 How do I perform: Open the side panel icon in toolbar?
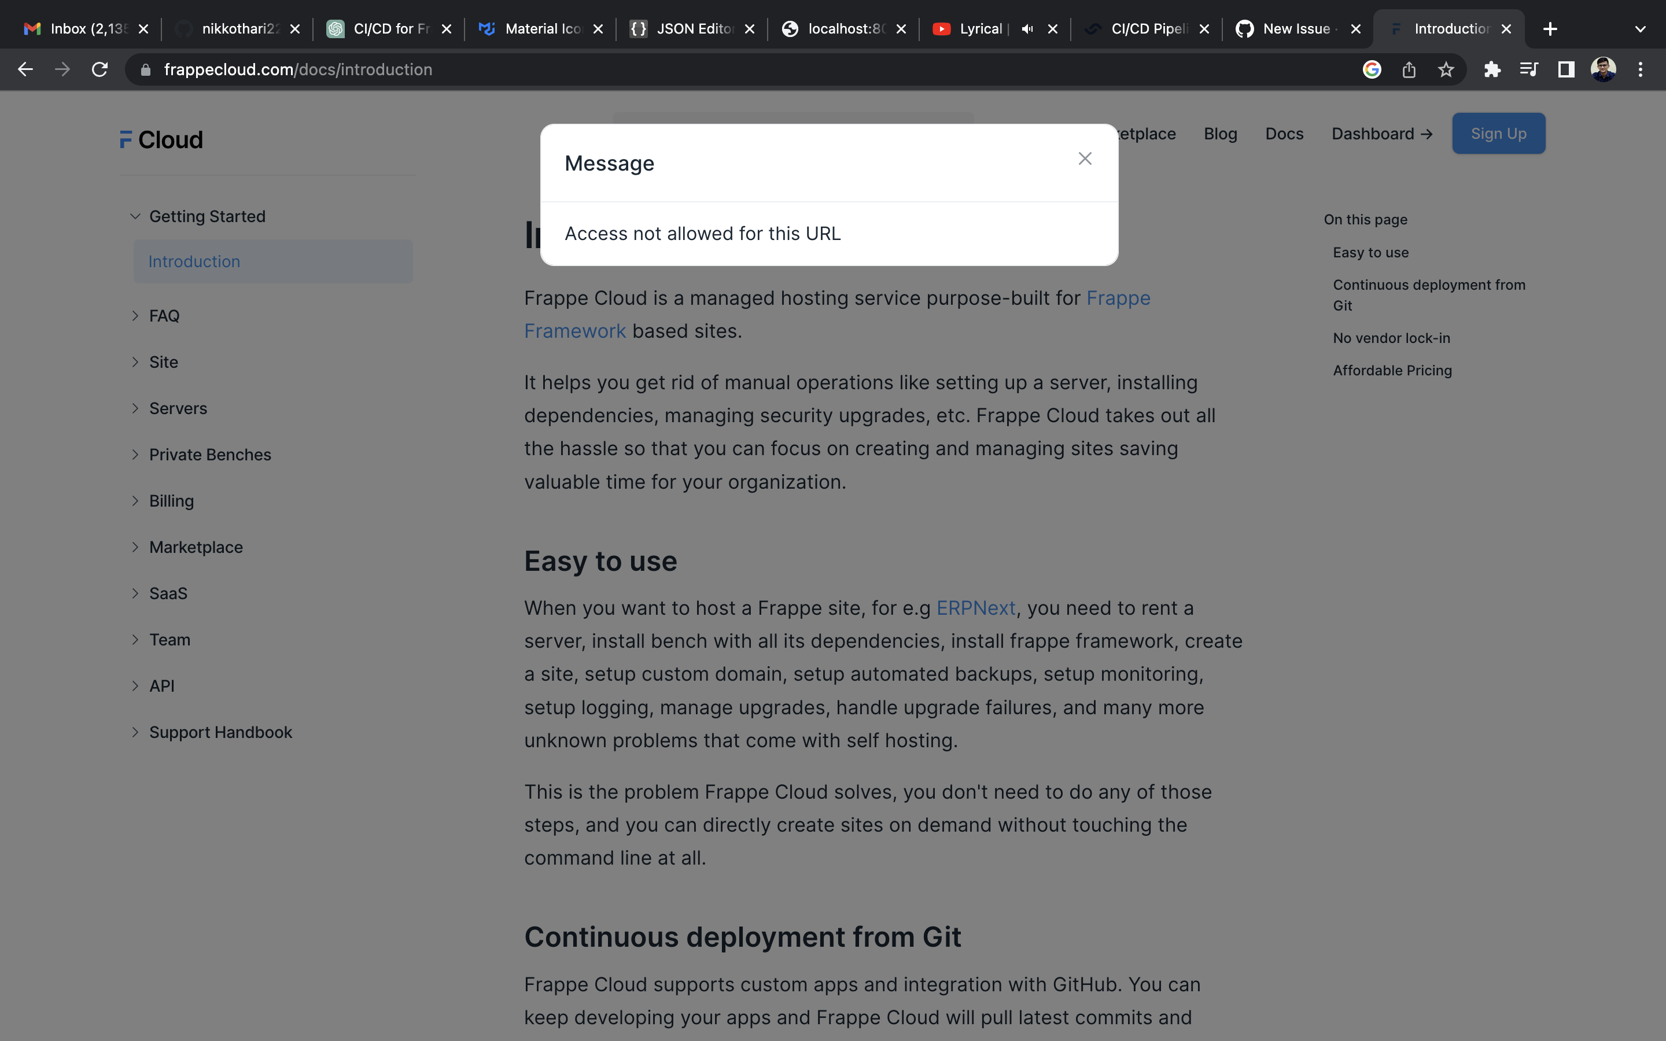[1565, 69]
